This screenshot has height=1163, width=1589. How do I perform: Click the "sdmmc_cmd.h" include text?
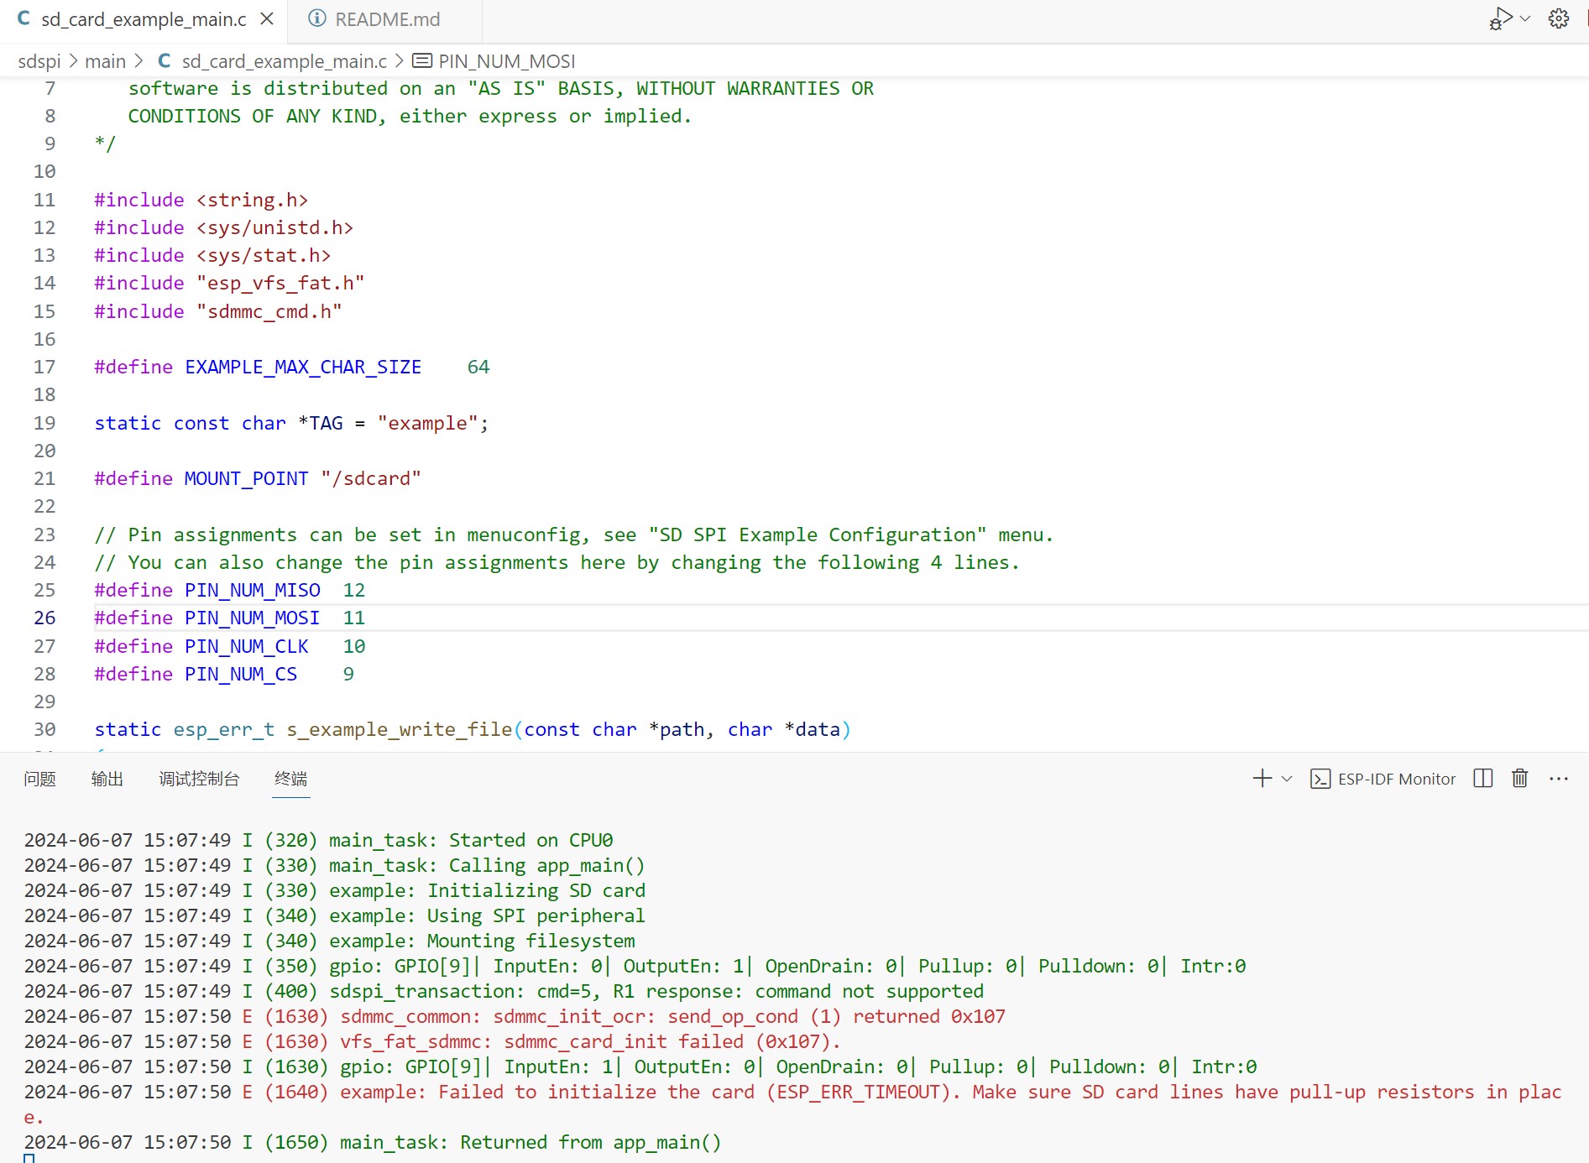269,311
